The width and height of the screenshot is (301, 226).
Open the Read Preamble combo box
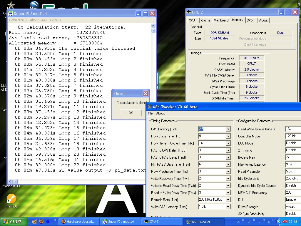click(x=293, y=172)
